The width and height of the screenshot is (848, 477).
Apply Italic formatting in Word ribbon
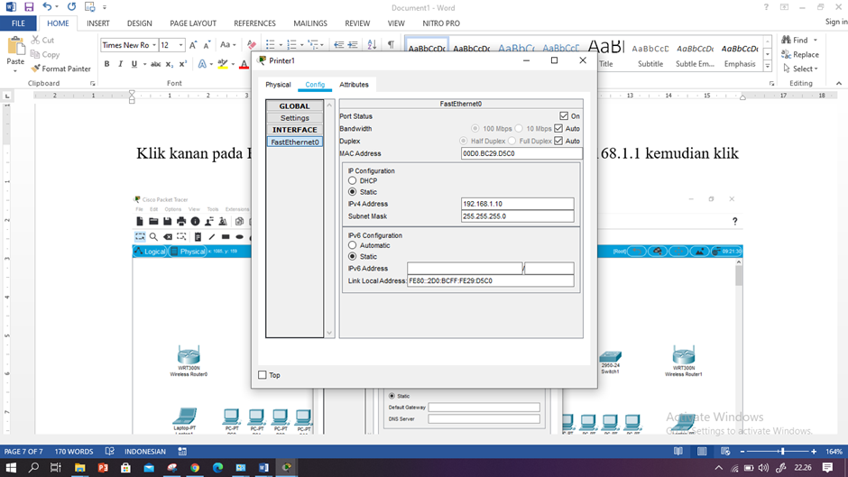120,64
